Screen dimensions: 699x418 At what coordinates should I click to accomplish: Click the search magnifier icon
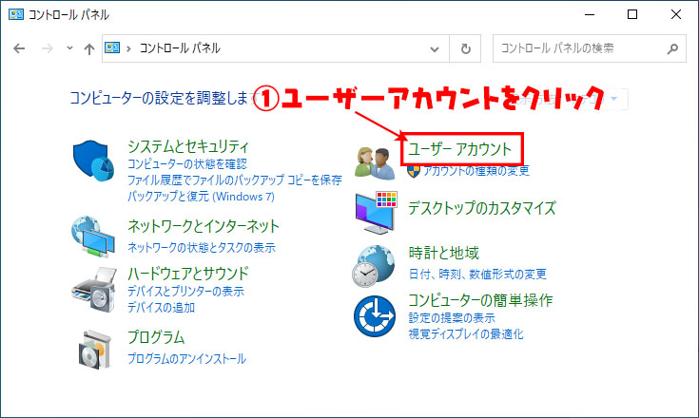[672, 48]
